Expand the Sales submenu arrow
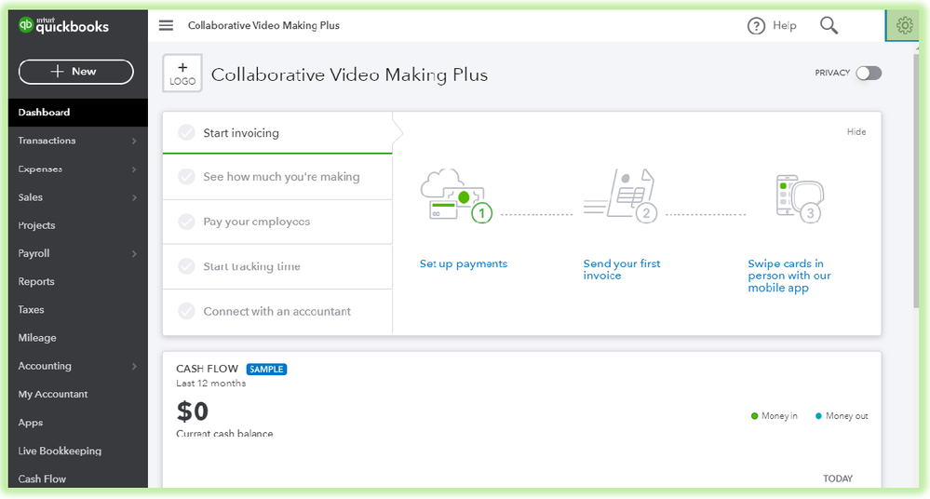This screenshot has height=499, width=930. click(x=134, y=197)
